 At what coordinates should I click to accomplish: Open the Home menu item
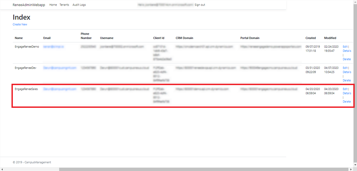click(53, 5)
